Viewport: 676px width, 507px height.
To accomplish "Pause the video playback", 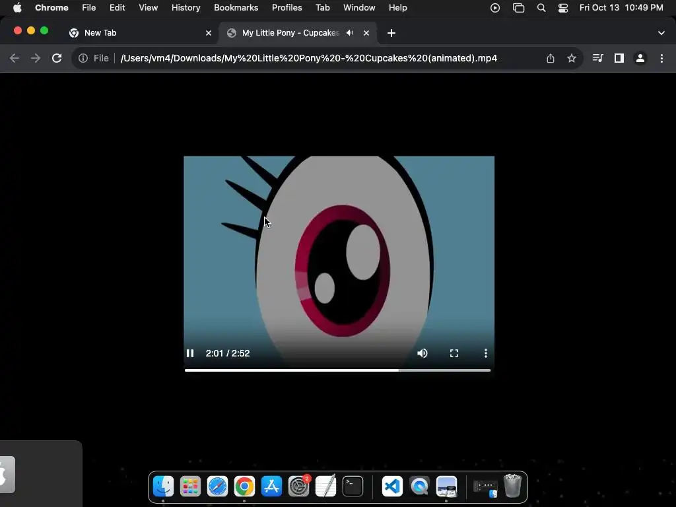I will [190, 353].
